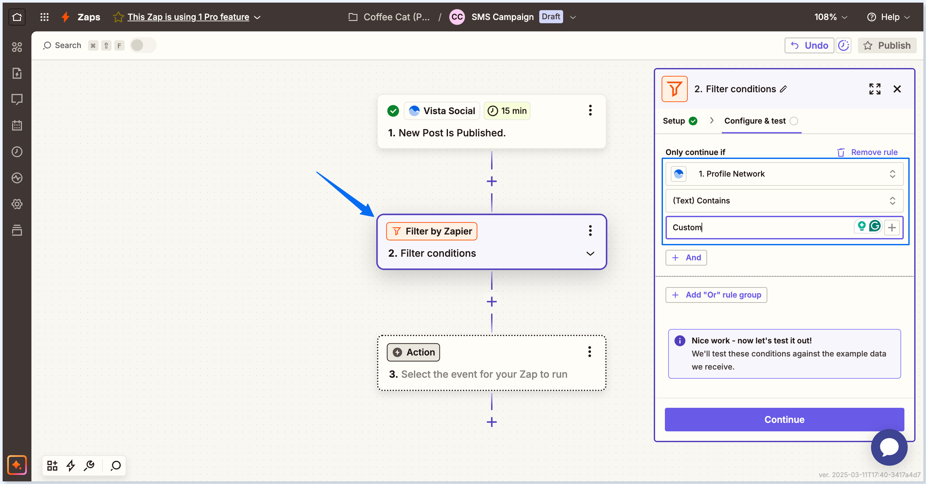Viewport: 926px width, 484px height.
Task: Click Add "Or" rule group
Action: 716,295
